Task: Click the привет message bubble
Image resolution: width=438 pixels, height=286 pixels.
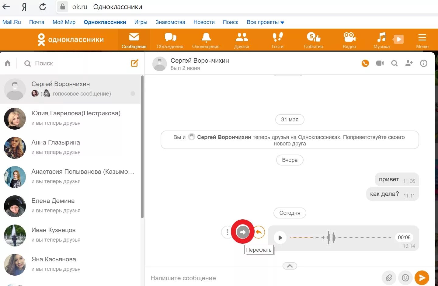Action: click(397, 180)
